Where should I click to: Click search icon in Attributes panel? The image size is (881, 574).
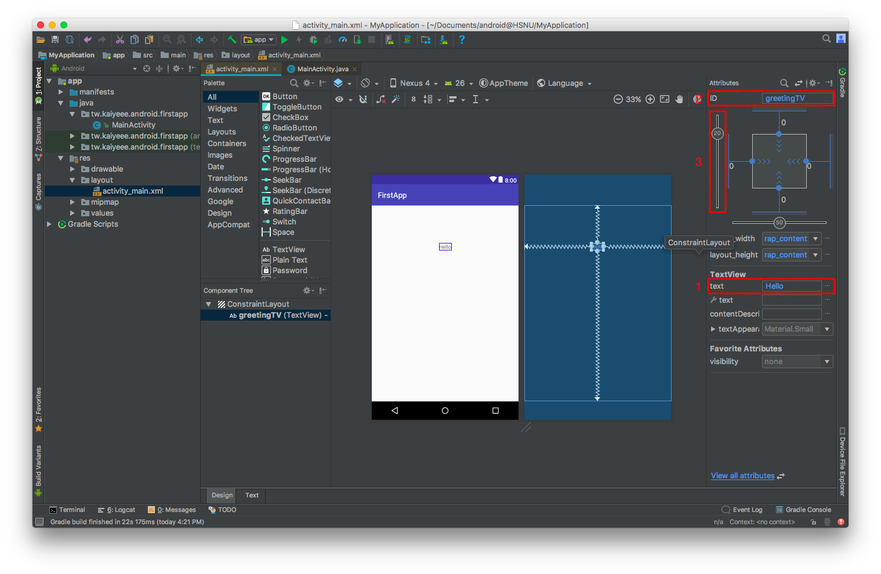click(784, 83)
